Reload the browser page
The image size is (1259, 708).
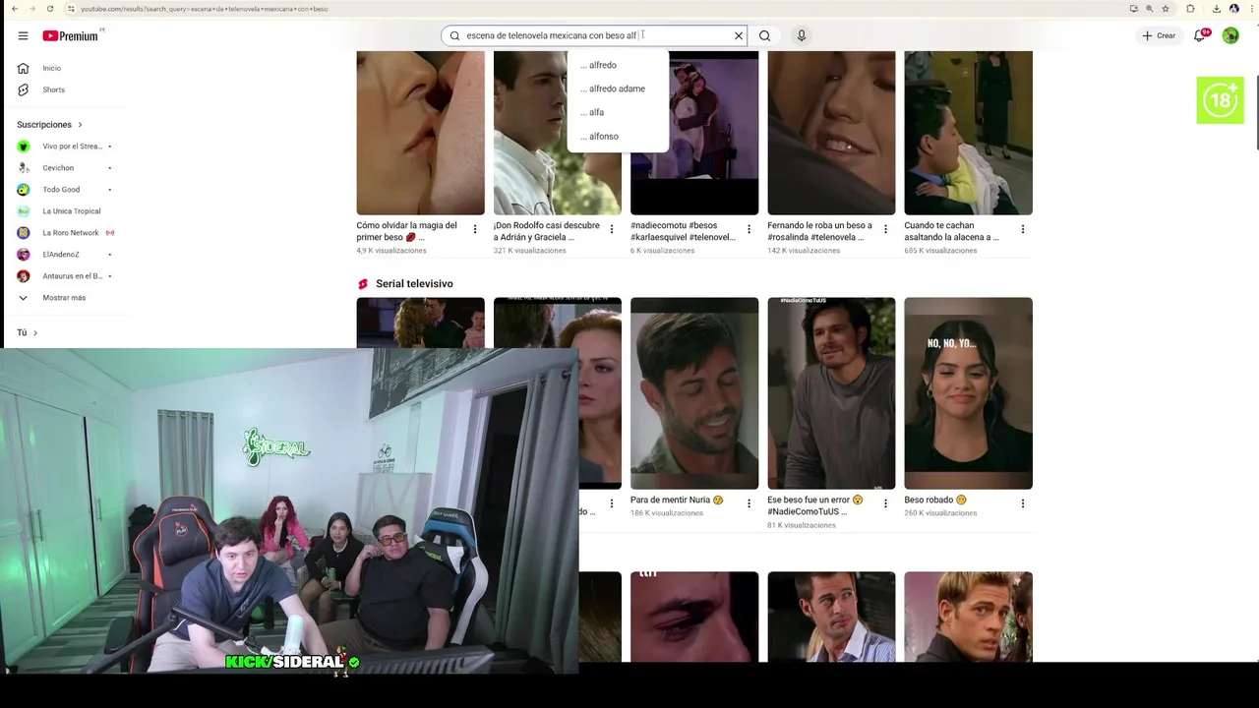[50, 9]
